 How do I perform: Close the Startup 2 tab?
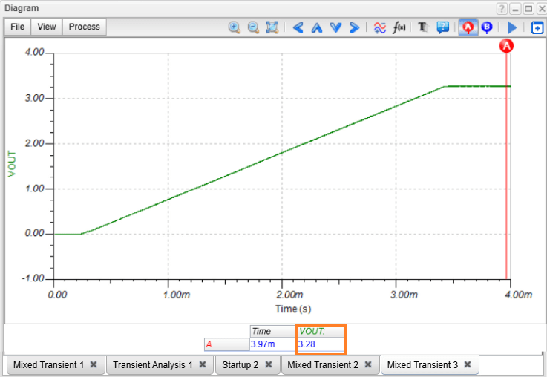(269, 365)
